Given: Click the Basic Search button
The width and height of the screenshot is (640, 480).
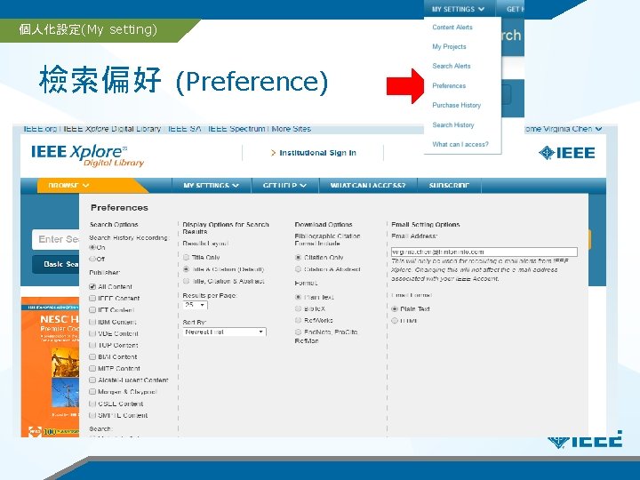Looking at the screenshot, I should tap(56, 265).
